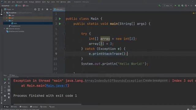Open Analyze menu
The height and width of the screenshot is (110, 196).
tap(31, 2)
